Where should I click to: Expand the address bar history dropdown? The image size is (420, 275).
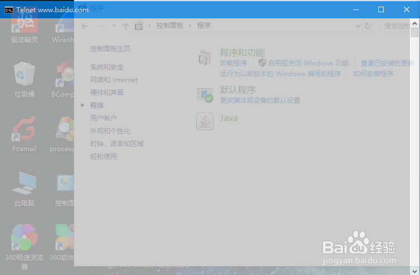[x=358, y=26]
